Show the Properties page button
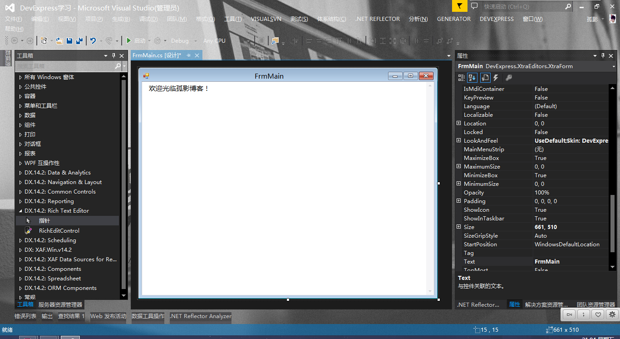The image size is (620, 339). click(x=485, y=78)
